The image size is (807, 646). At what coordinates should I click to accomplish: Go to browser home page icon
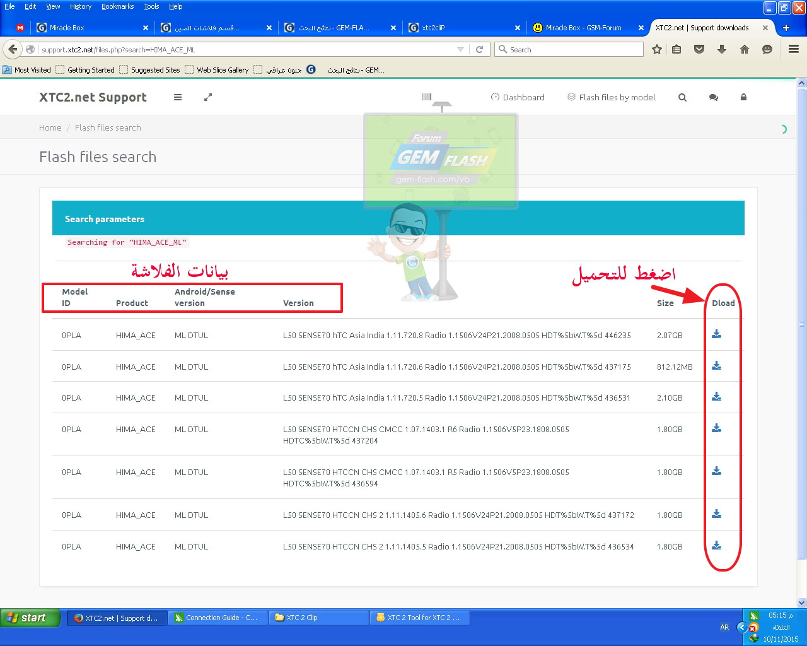click(745, 49)
